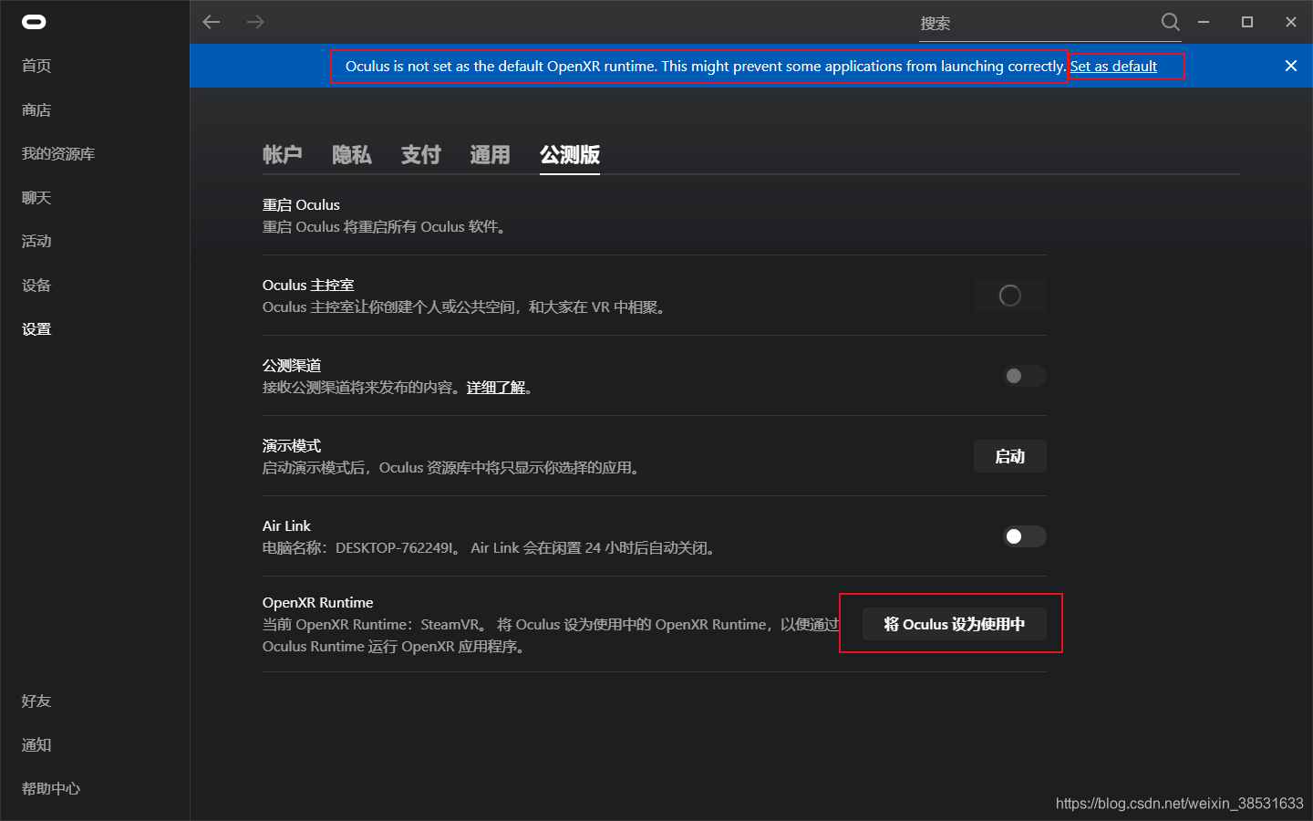Select 设置 in the sidebar

[x=36, y=328]
